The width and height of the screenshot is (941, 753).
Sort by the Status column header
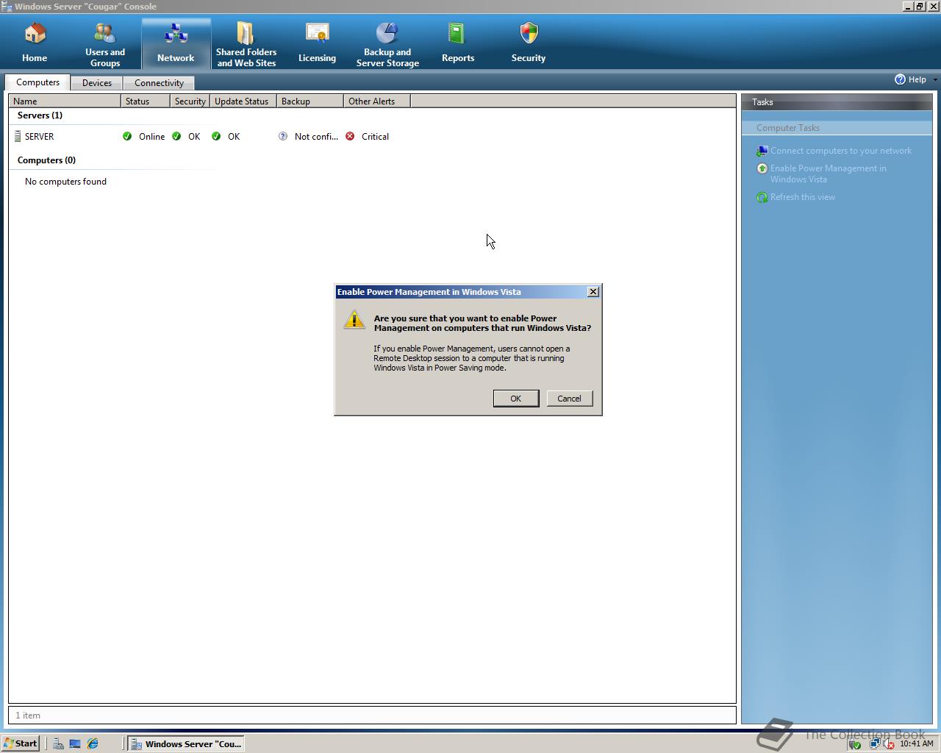click(x=146, y=101)
